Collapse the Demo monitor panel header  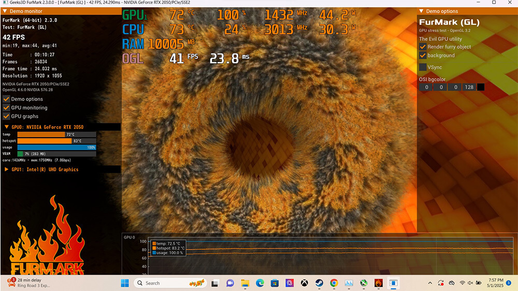tap(61, 11)
